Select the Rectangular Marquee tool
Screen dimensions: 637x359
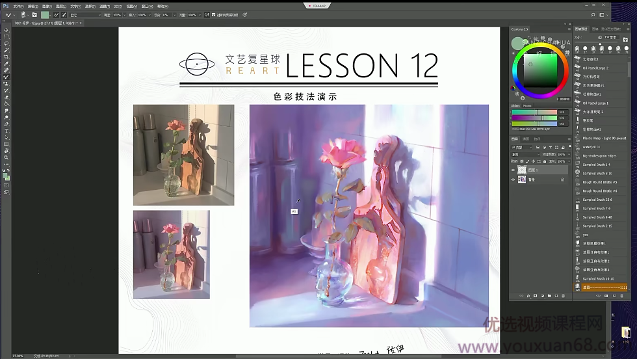point(6,36)
